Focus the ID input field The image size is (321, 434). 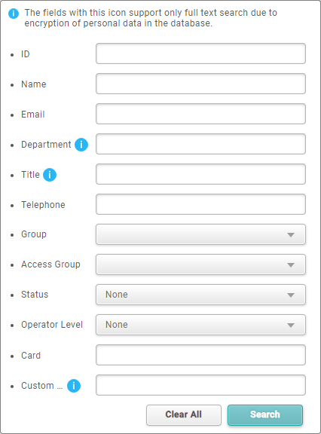[200, 53]
